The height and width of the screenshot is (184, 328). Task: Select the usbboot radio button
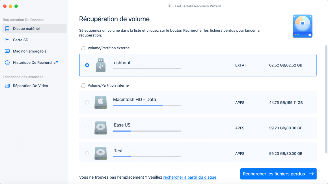[87, 65]
